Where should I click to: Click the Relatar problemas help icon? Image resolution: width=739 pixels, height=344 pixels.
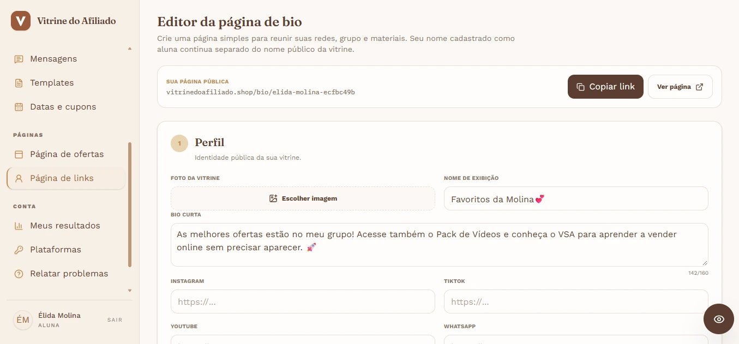tap(19, 274)
